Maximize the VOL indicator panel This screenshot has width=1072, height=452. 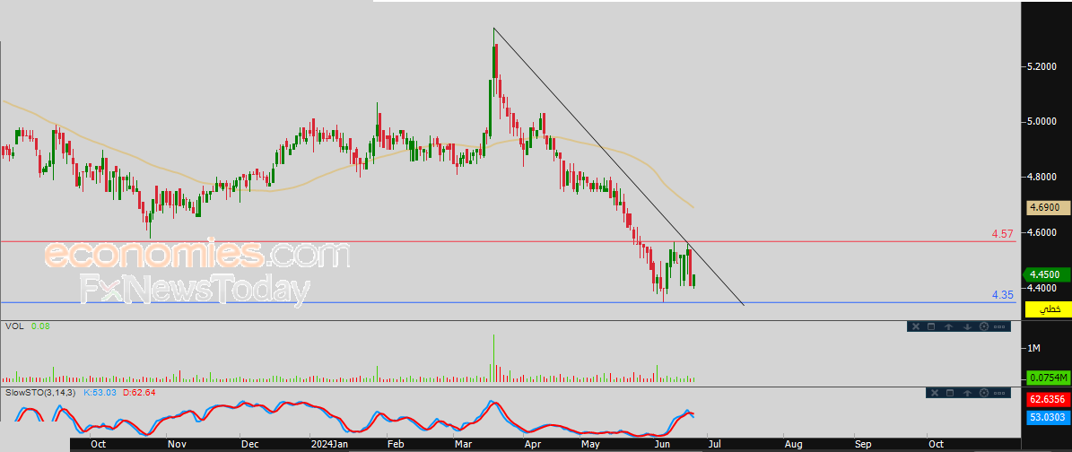(x=931, y=326)
